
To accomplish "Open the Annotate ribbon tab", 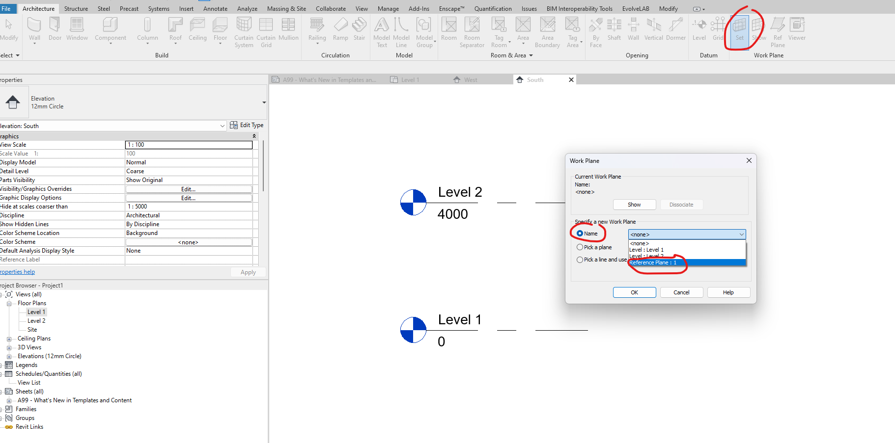I will point(215,9).
